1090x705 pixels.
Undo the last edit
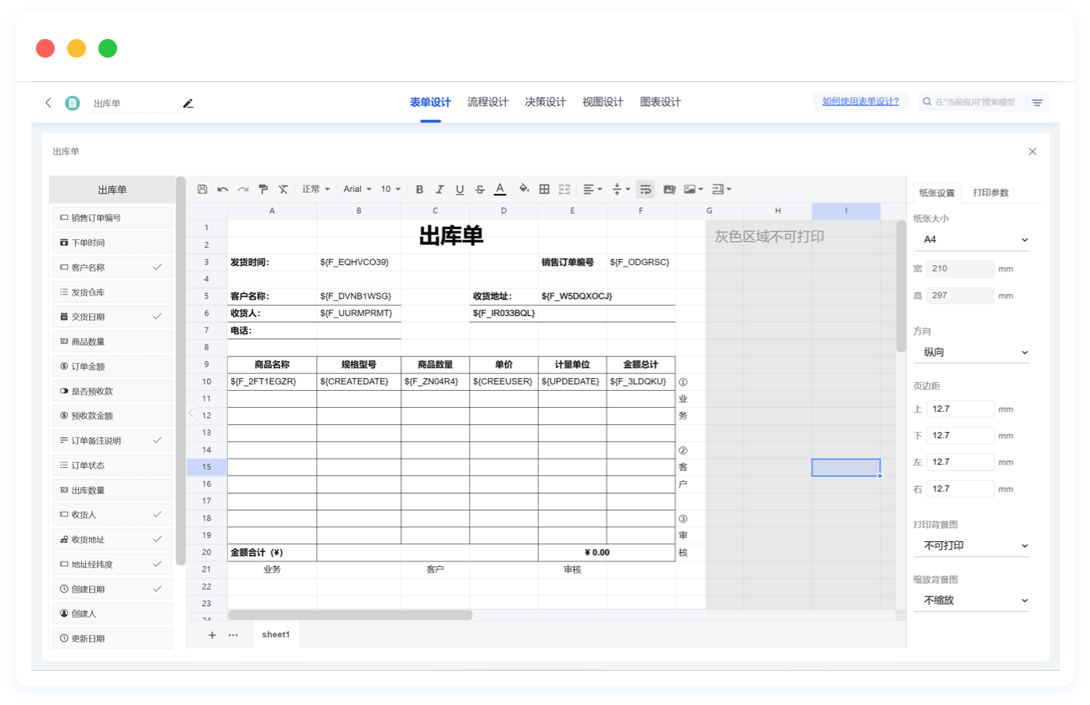[223, 190]
